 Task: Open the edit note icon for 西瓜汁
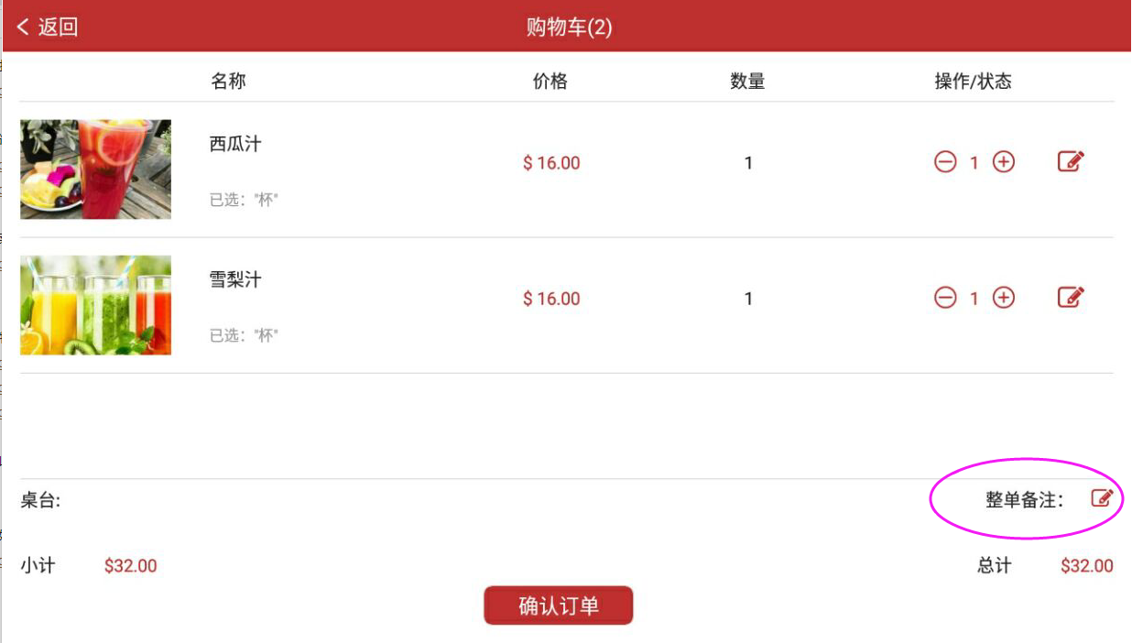pos(1071,161)
